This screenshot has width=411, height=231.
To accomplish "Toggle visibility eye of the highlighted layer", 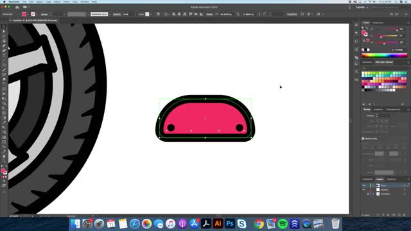I will (363, 185).
